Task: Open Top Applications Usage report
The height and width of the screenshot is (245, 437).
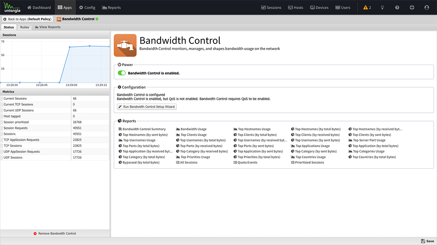Action: click(x=310, y=146)
